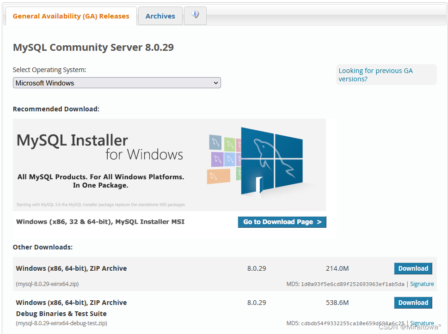Open the Select Operating System dropdown

(x=117, y=83)
